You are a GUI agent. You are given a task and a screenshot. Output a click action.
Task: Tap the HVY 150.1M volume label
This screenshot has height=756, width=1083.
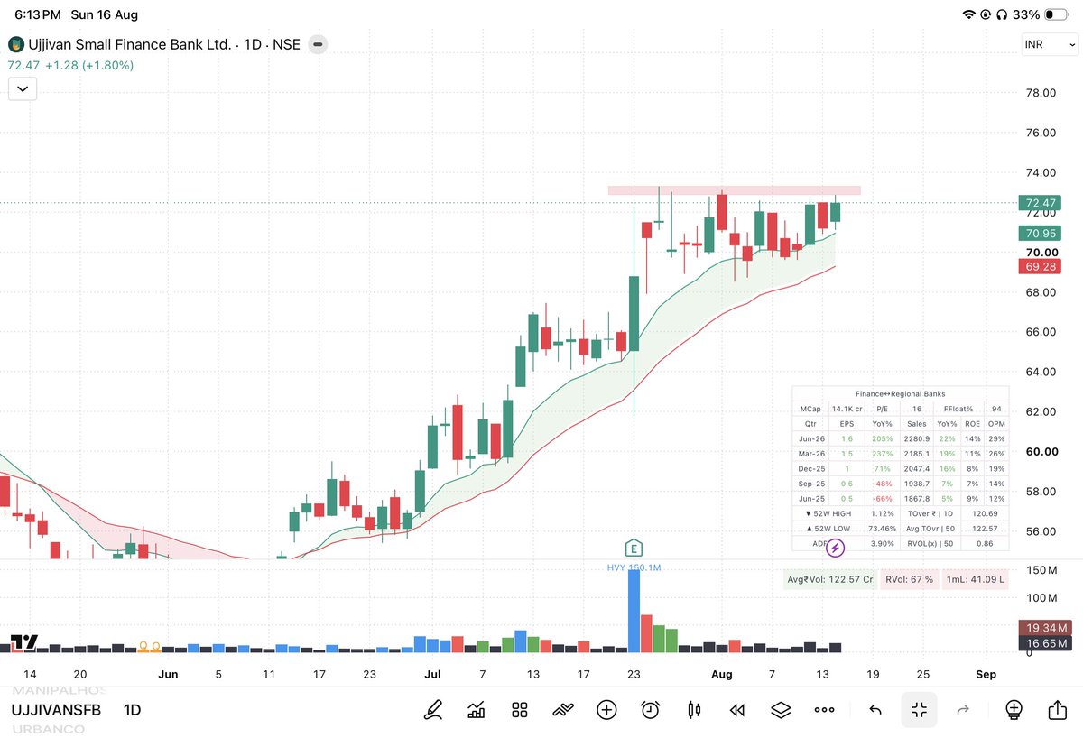pyautogui.click(x=633, y=567)
